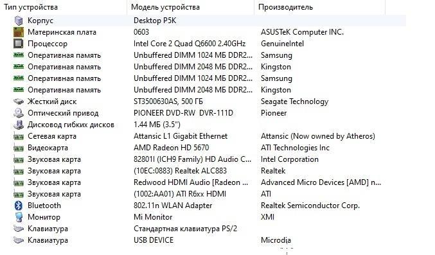Screen dimensions: 435x255
Task: Click the optical disc icon beside Оптический привод
Action: coord(19,113)
